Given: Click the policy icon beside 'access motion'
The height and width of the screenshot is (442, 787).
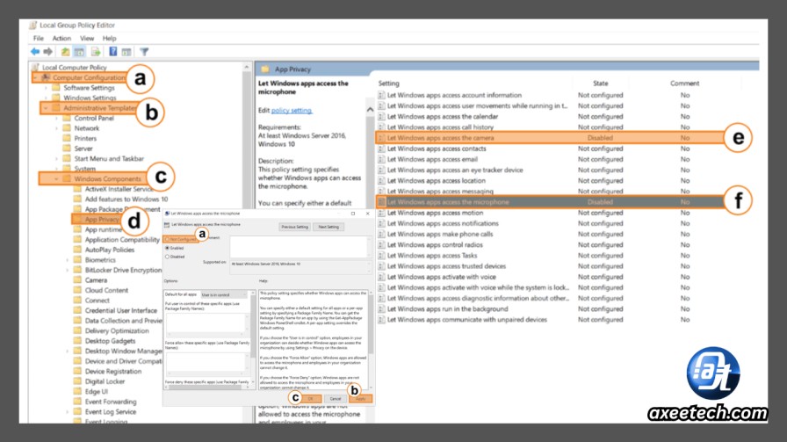Looking at the screenshot, I should coord(382,213).
